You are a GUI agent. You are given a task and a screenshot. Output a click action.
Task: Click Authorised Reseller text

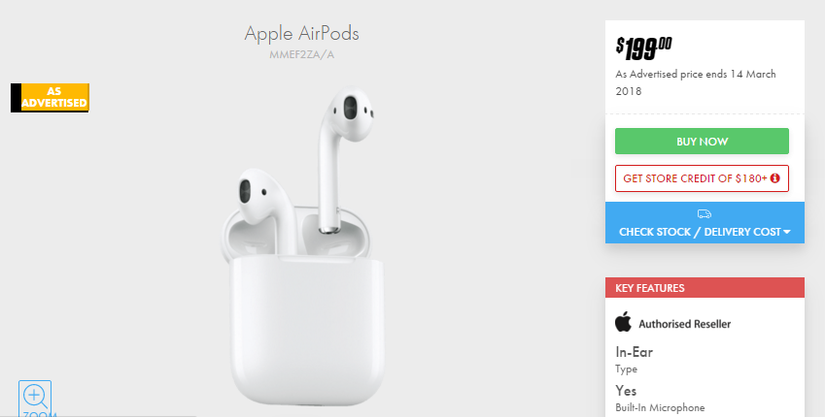point(684,324)
